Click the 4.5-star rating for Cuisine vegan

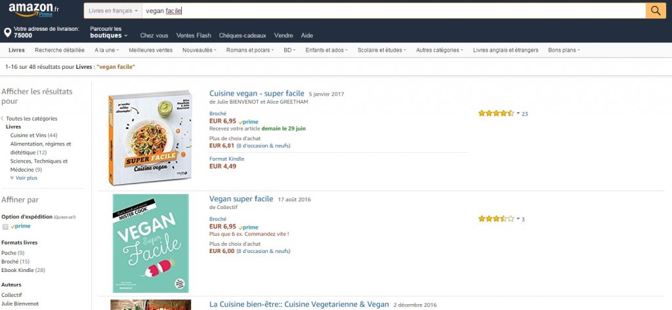496,113
